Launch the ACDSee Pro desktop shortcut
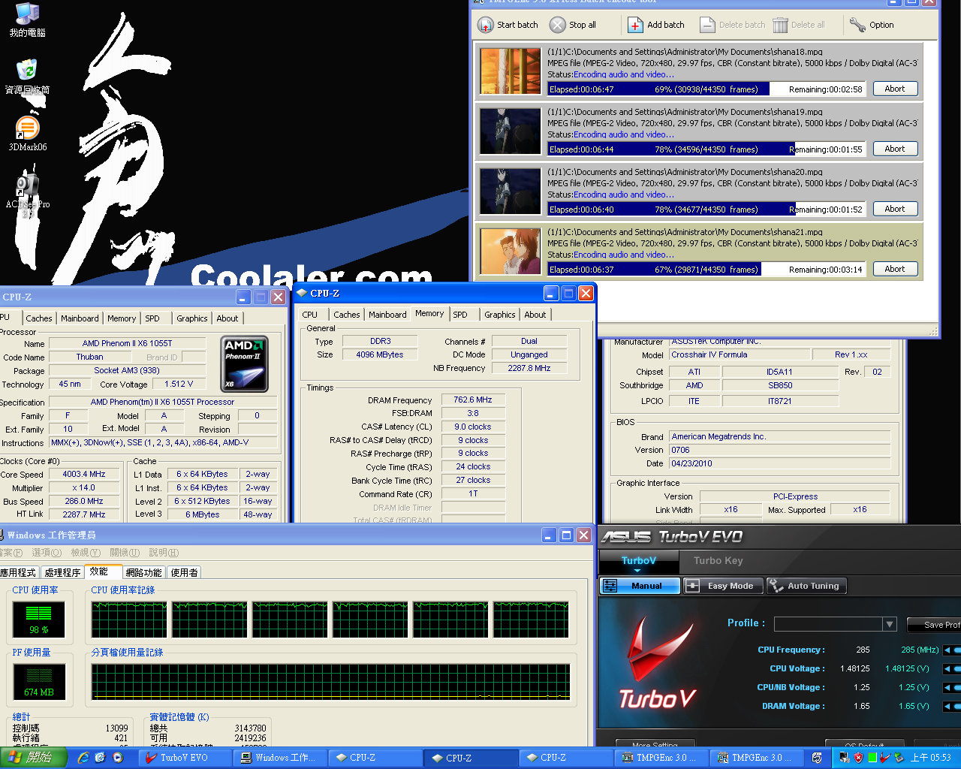Screen dimensions: 961x769 [x=27, y=185]
